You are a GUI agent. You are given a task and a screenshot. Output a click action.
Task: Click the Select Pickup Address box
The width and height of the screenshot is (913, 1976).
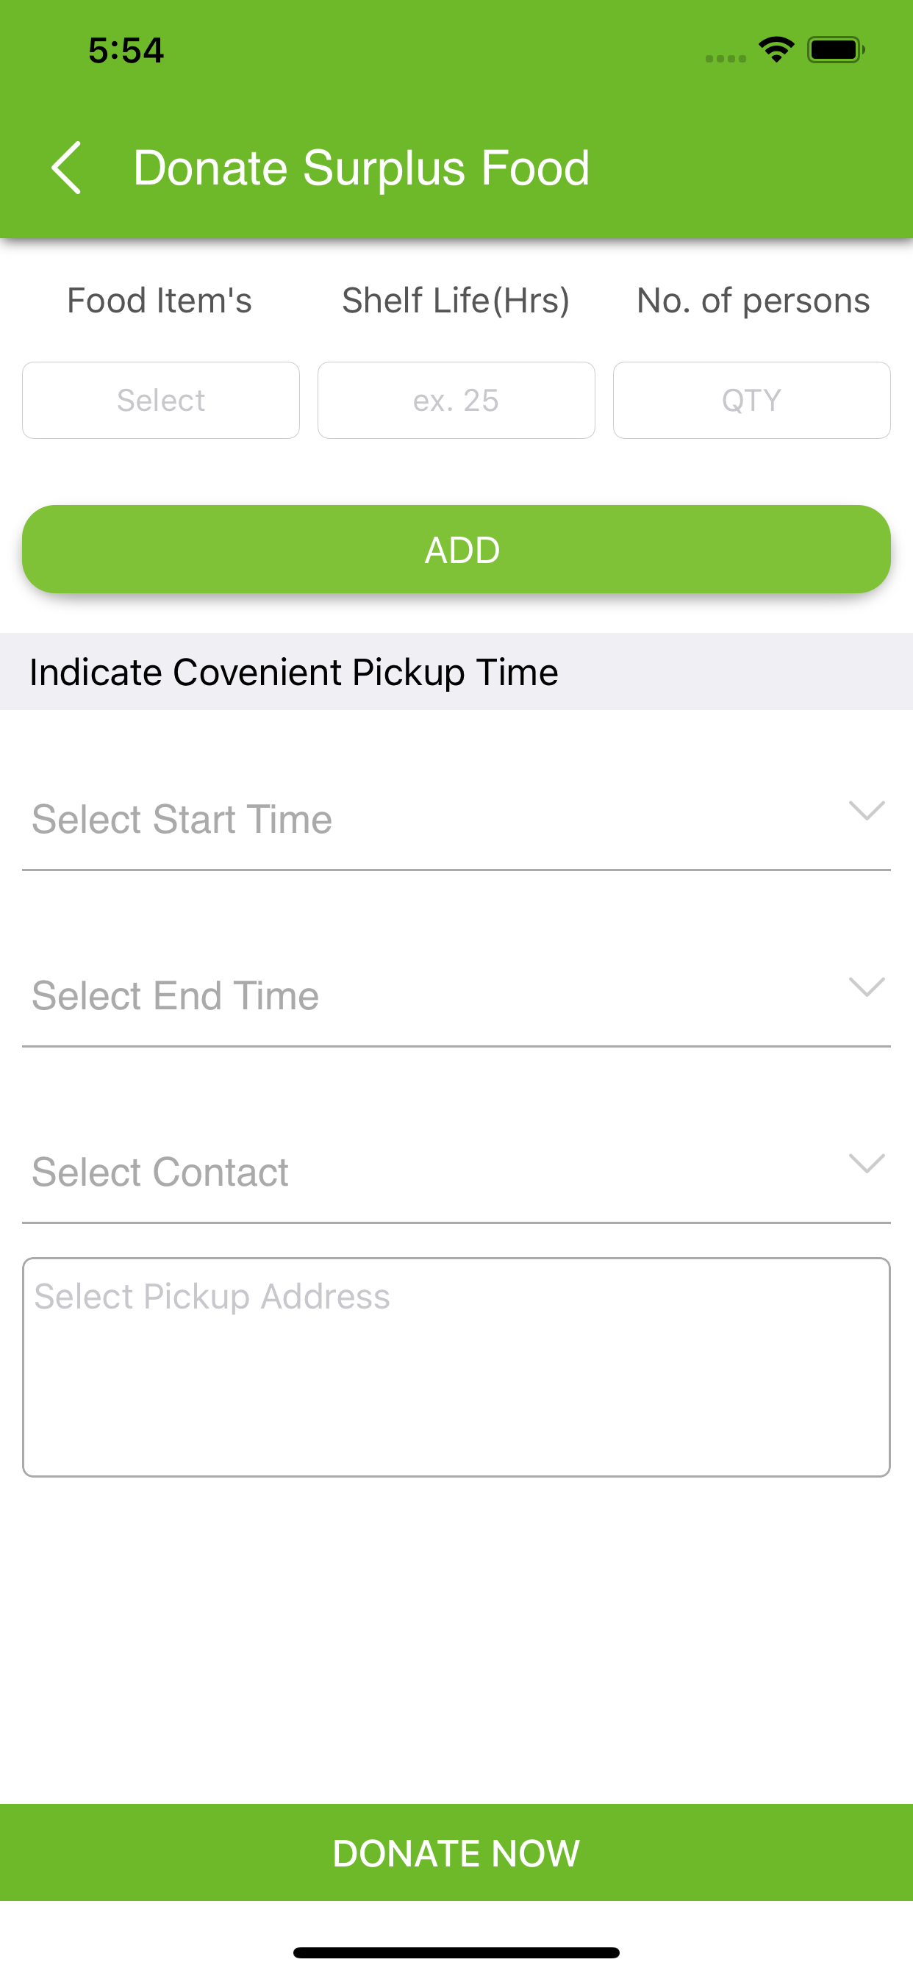coord(456,1367)
